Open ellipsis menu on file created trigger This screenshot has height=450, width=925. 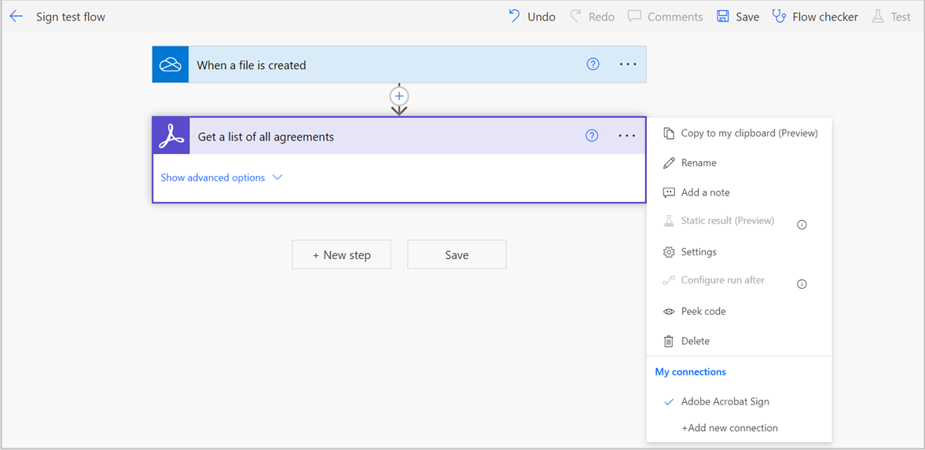click(x=628, y=64)
